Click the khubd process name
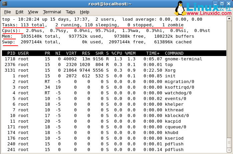 pyautogui.click(x=172, y=133)
